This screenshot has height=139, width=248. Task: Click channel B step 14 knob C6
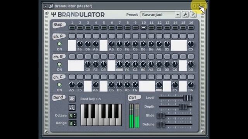tap(175, 64)
